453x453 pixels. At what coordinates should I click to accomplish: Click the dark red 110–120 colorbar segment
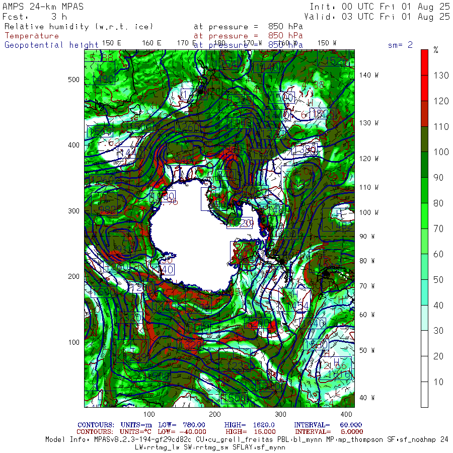[424, 114]
